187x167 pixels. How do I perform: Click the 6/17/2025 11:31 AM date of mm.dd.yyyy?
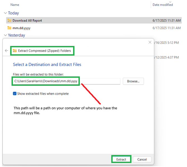pos(167,28)
